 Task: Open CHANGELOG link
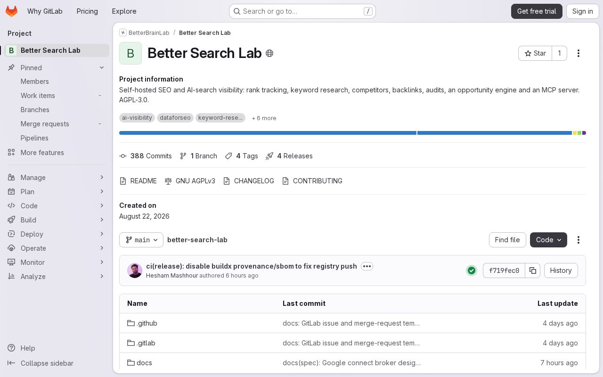coord(248,181)
